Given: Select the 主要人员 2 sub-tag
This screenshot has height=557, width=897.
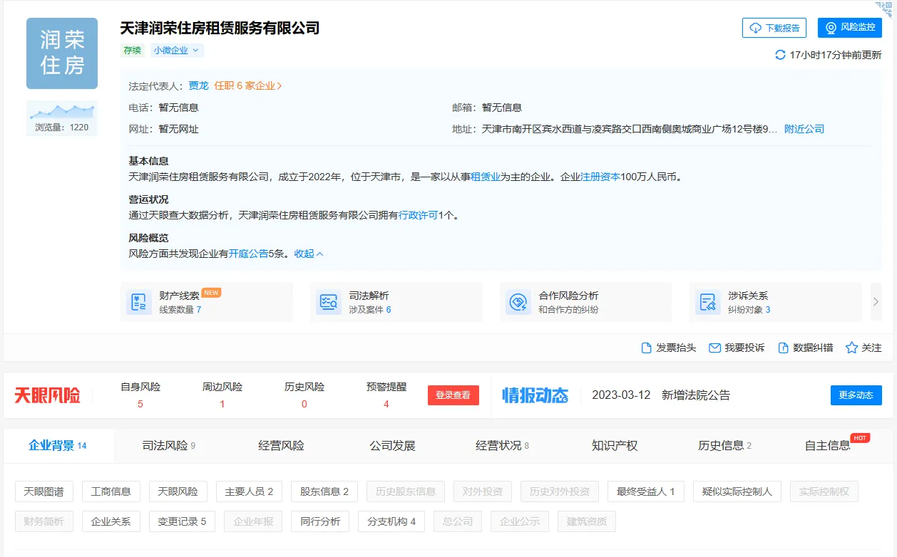Looking at the screenshot, I should 249,491.
